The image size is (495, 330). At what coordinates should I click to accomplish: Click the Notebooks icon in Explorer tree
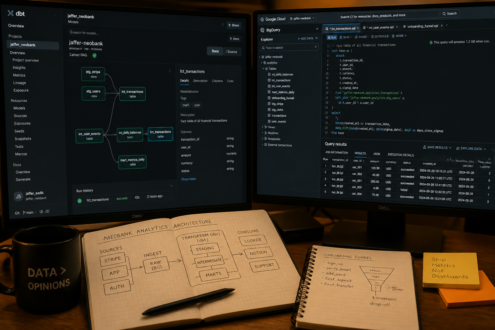tap(266, 139)
